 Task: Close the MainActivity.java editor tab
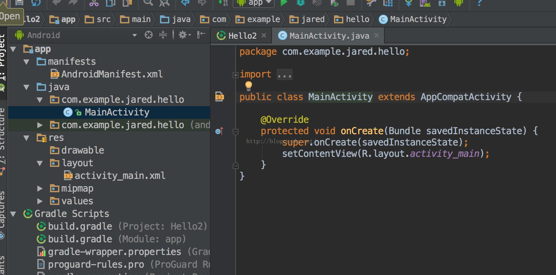[376, 35]
